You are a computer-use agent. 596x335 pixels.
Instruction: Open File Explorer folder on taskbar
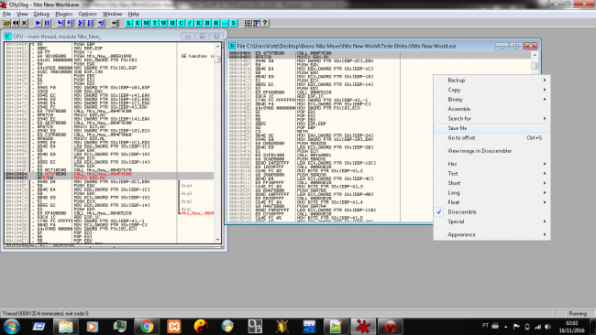(65, 326)
